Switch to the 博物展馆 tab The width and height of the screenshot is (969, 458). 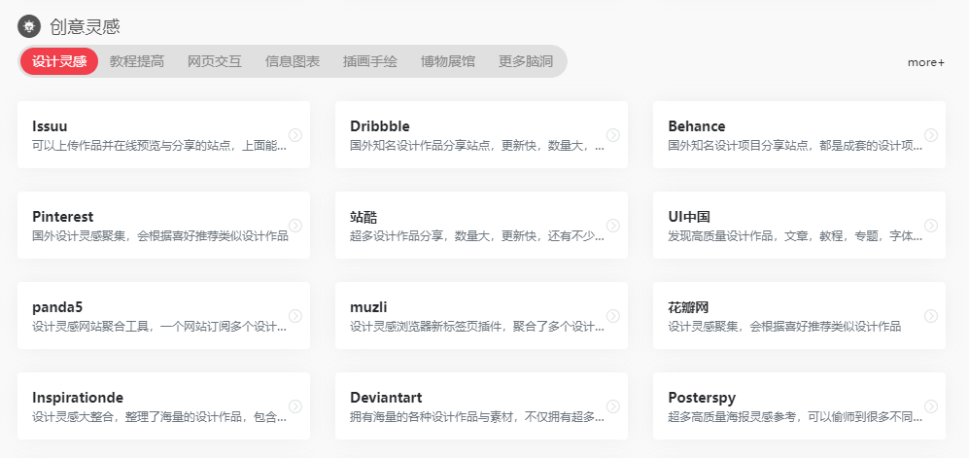(x=448, y=61)
